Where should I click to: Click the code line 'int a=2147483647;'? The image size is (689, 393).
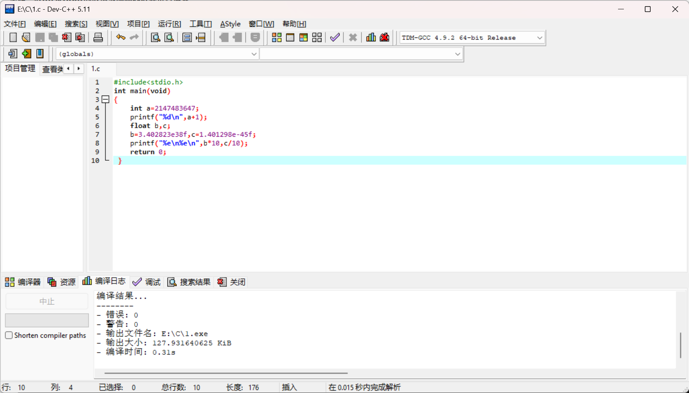point(164,108)
